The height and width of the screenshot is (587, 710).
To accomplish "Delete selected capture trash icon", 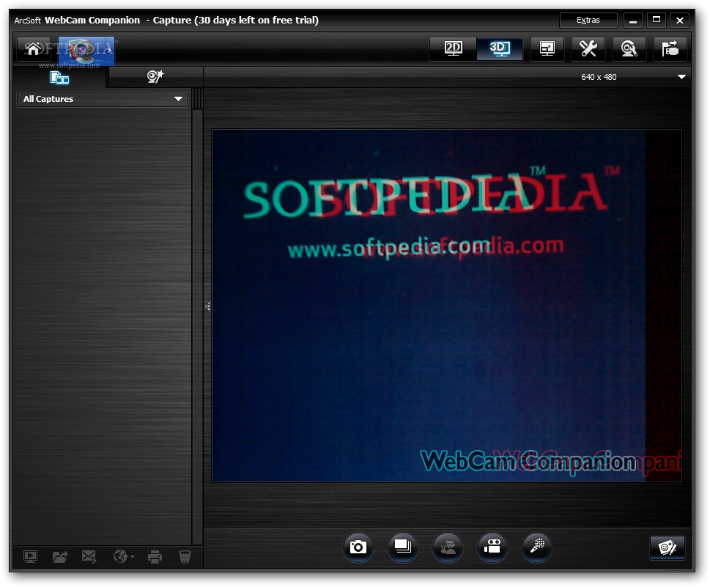I will pos(185,557).
